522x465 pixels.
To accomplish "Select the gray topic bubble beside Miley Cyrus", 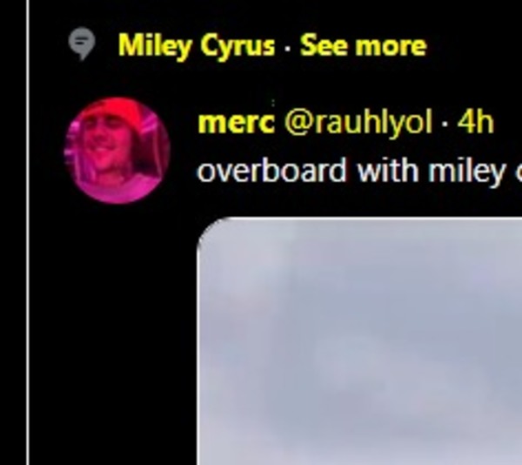I will click(x=82, y=44).
